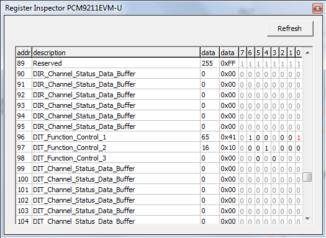Screen dimensions: 326x238
Task: Close the Register Inspector window
Action: (x=317, y=8)
